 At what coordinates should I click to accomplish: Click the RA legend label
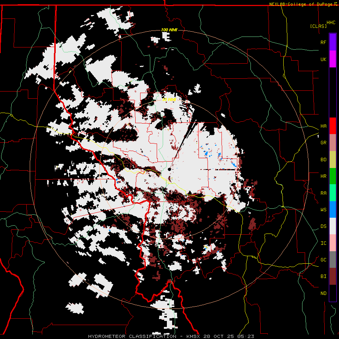[323, 193]
